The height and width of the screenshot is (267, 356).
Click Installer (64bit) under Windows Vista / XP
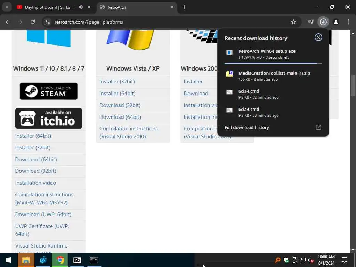[x=118, y=93]
